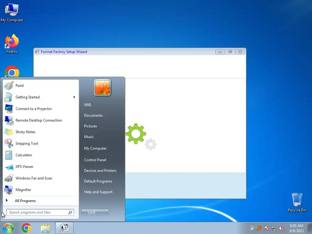Click the user account picture
Viewport: 312px width, 234px height.
pos(102,87)
